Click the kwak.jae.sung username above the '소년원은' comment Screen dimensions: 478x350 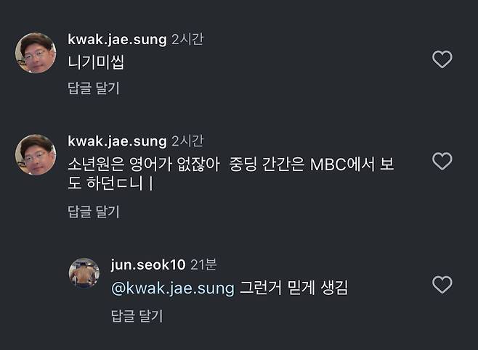tap(117, 141)
